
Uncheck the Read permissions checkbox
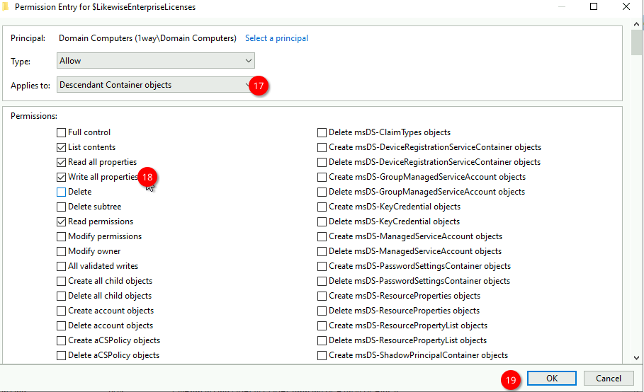click(x=61, y=221)
